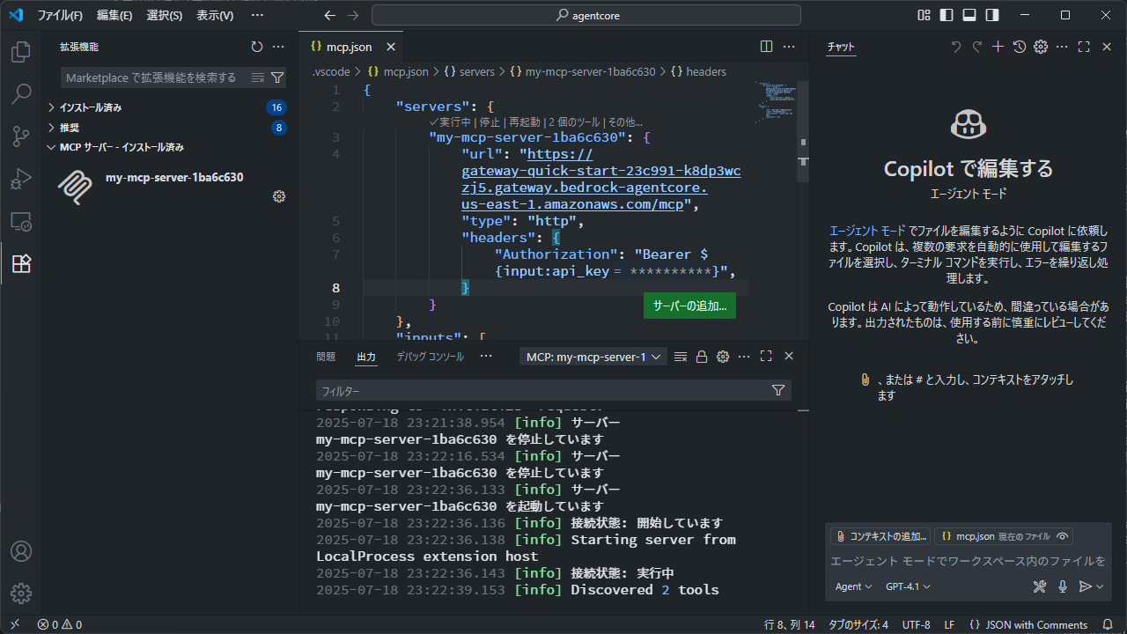Toggle secondary side bar visibility

point(992,15)
